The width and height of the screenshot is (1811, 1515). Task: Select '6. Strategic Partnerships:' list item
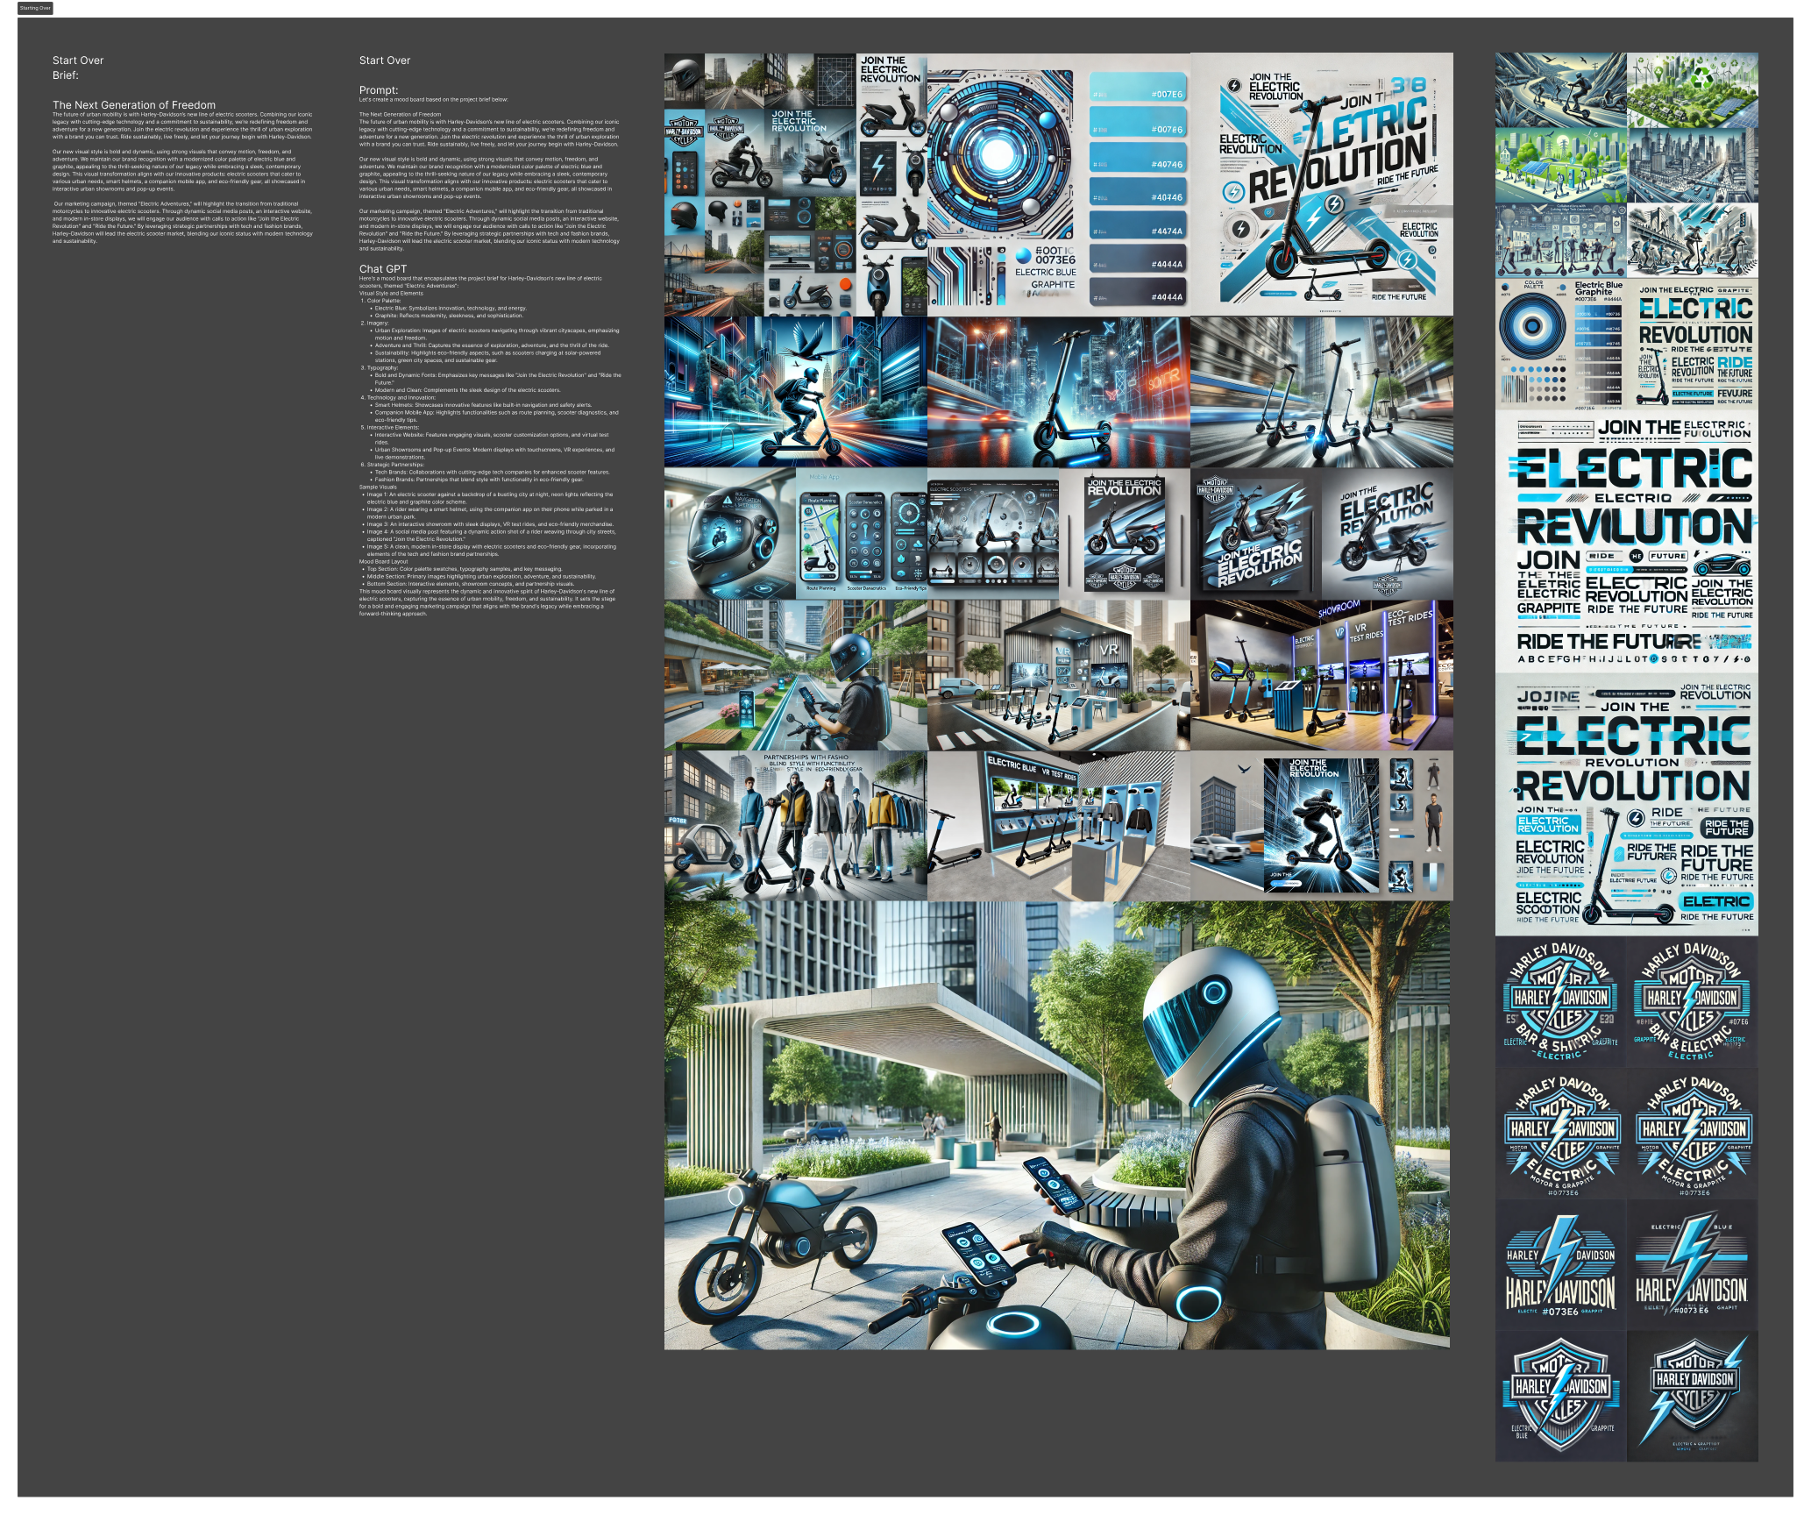click(392, 465)
